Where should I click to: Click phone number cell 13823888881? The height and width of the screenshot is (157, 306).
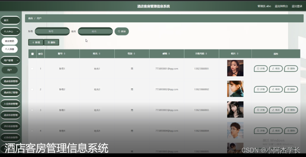(x=201, y=69)
